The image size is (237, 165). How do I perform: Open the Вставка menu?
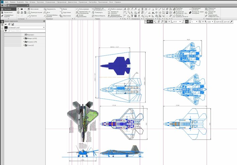point(32,2)
